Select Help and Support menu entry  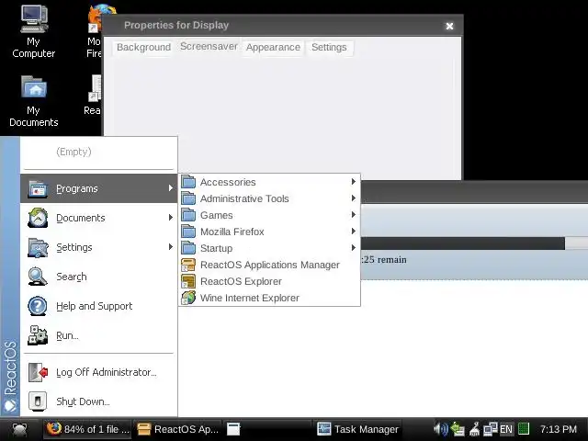point(98,306)
